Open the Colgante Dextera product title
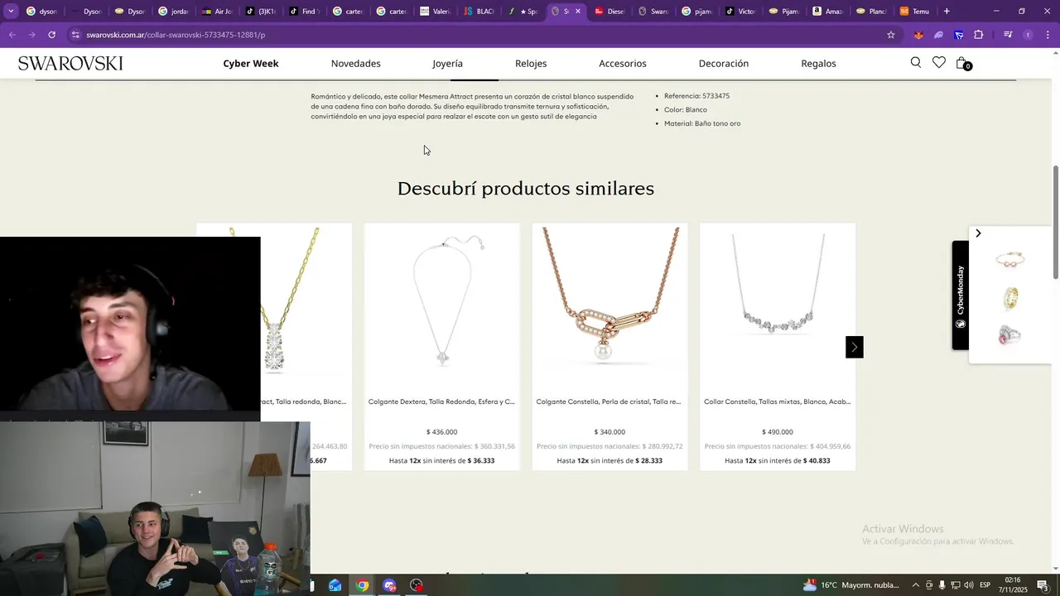1060x596 pixels. (x=441, y=401)
